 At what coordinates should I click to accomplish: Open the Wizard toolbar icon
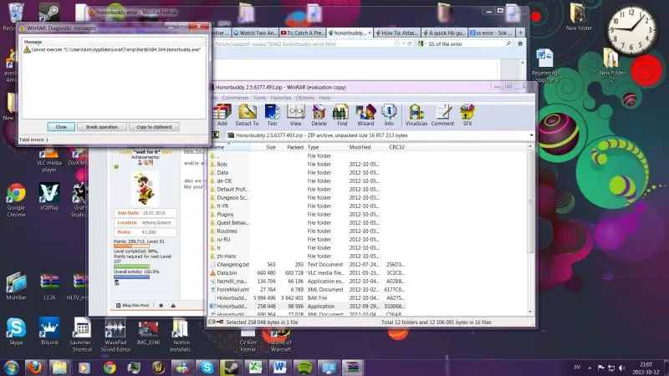tap(365, 114)
